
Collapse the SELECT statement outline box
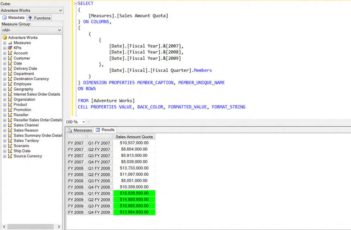click(76, 3)
